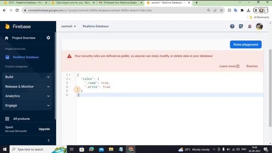Expand the Build category
Image resolution: width=272 pixels, height=153 pixels.
(x=27, y=77)
